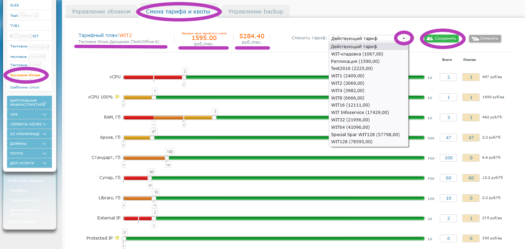The width and height of the screenshot is (525, 249).
Task: Expand the СЕРВИСЫ AZURE menu chevron
Action: 44,124
